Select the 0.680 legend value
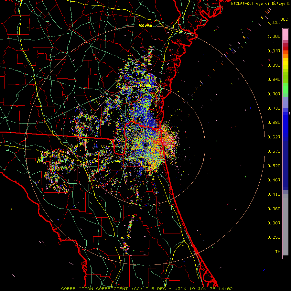 point(274,123)
